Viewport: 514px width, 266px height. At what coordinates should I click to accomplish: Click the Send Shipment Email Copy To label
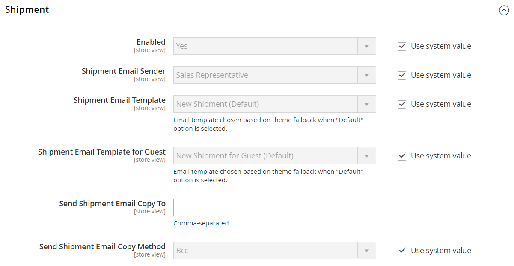coord(112,204)
